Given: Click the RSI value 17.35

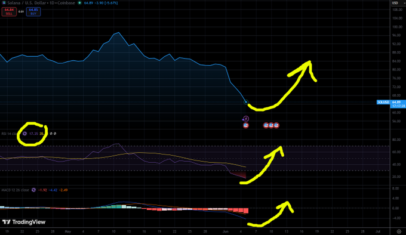Looking at the screenshot, I should [x=33, y=134].
